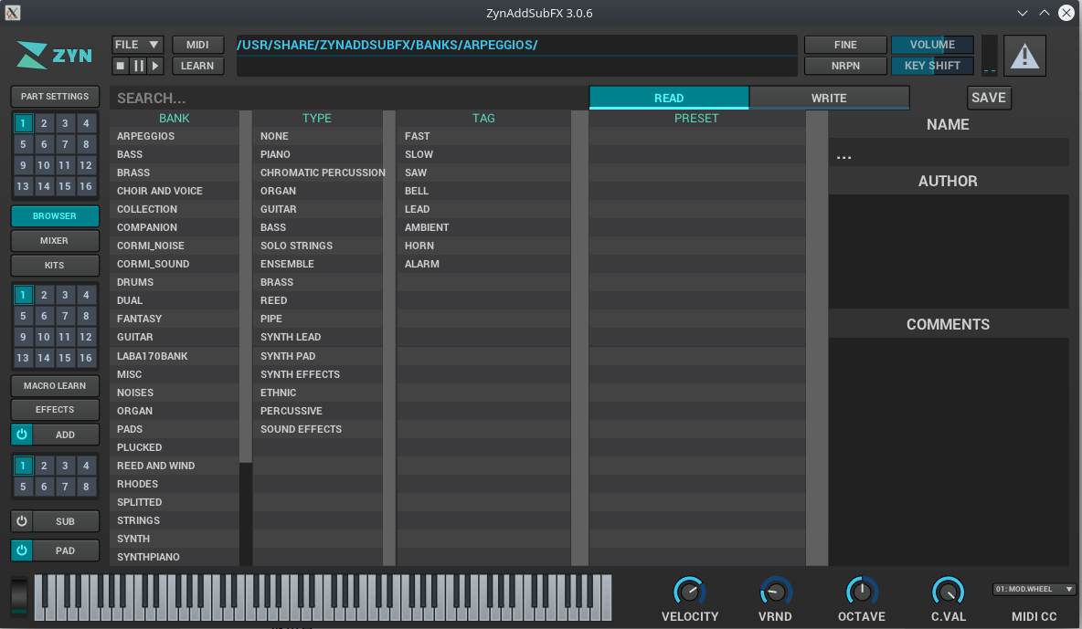Adjust the VELOCITY knob
This screenshot has width=1082, height=629.
[689, 592]
